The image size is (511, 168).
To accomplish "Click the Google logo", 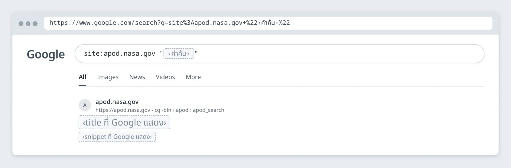I will click(46, 54).
